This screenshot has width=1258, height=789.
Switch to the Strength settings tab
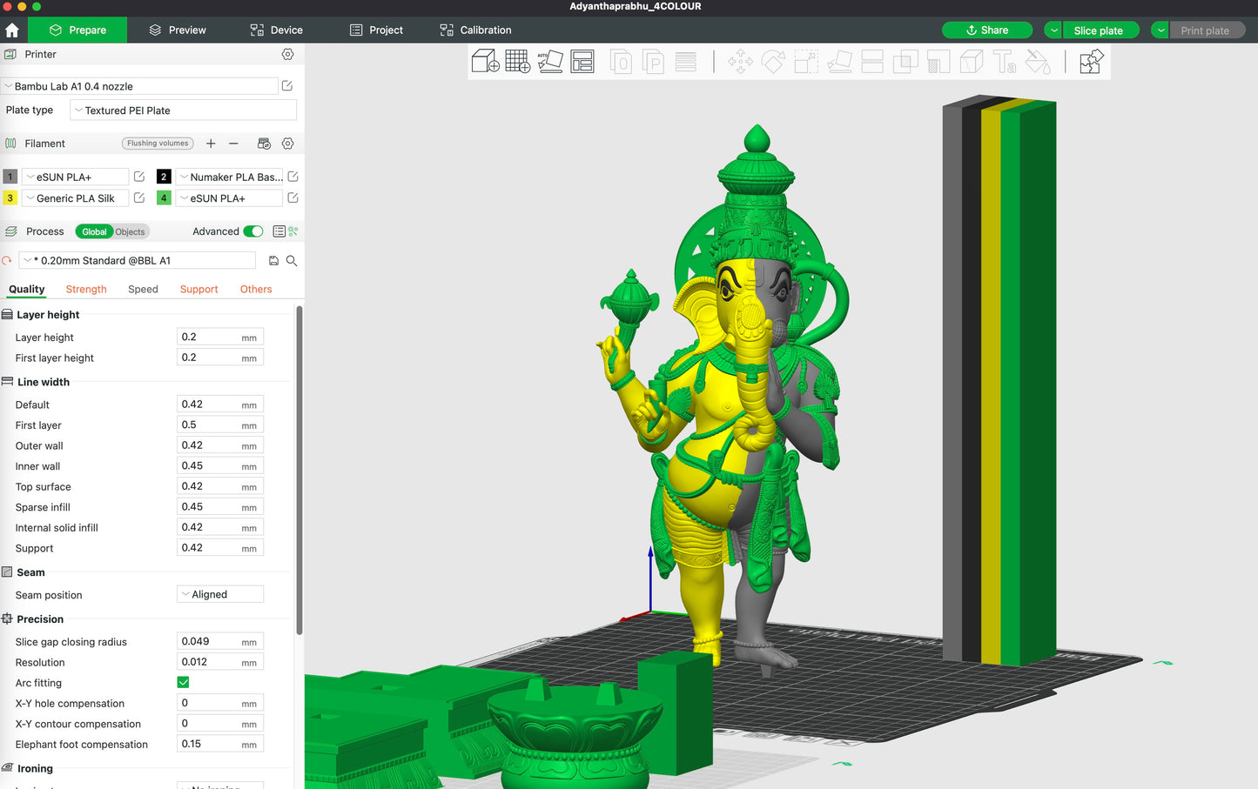coord(86,290)
